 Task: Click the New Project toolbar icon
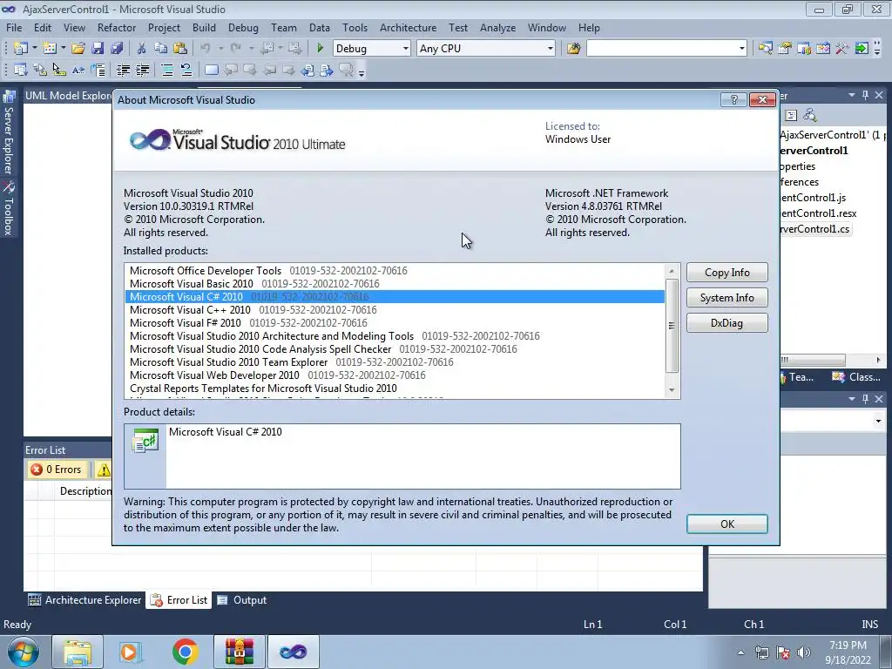click(x=21, y=49)
